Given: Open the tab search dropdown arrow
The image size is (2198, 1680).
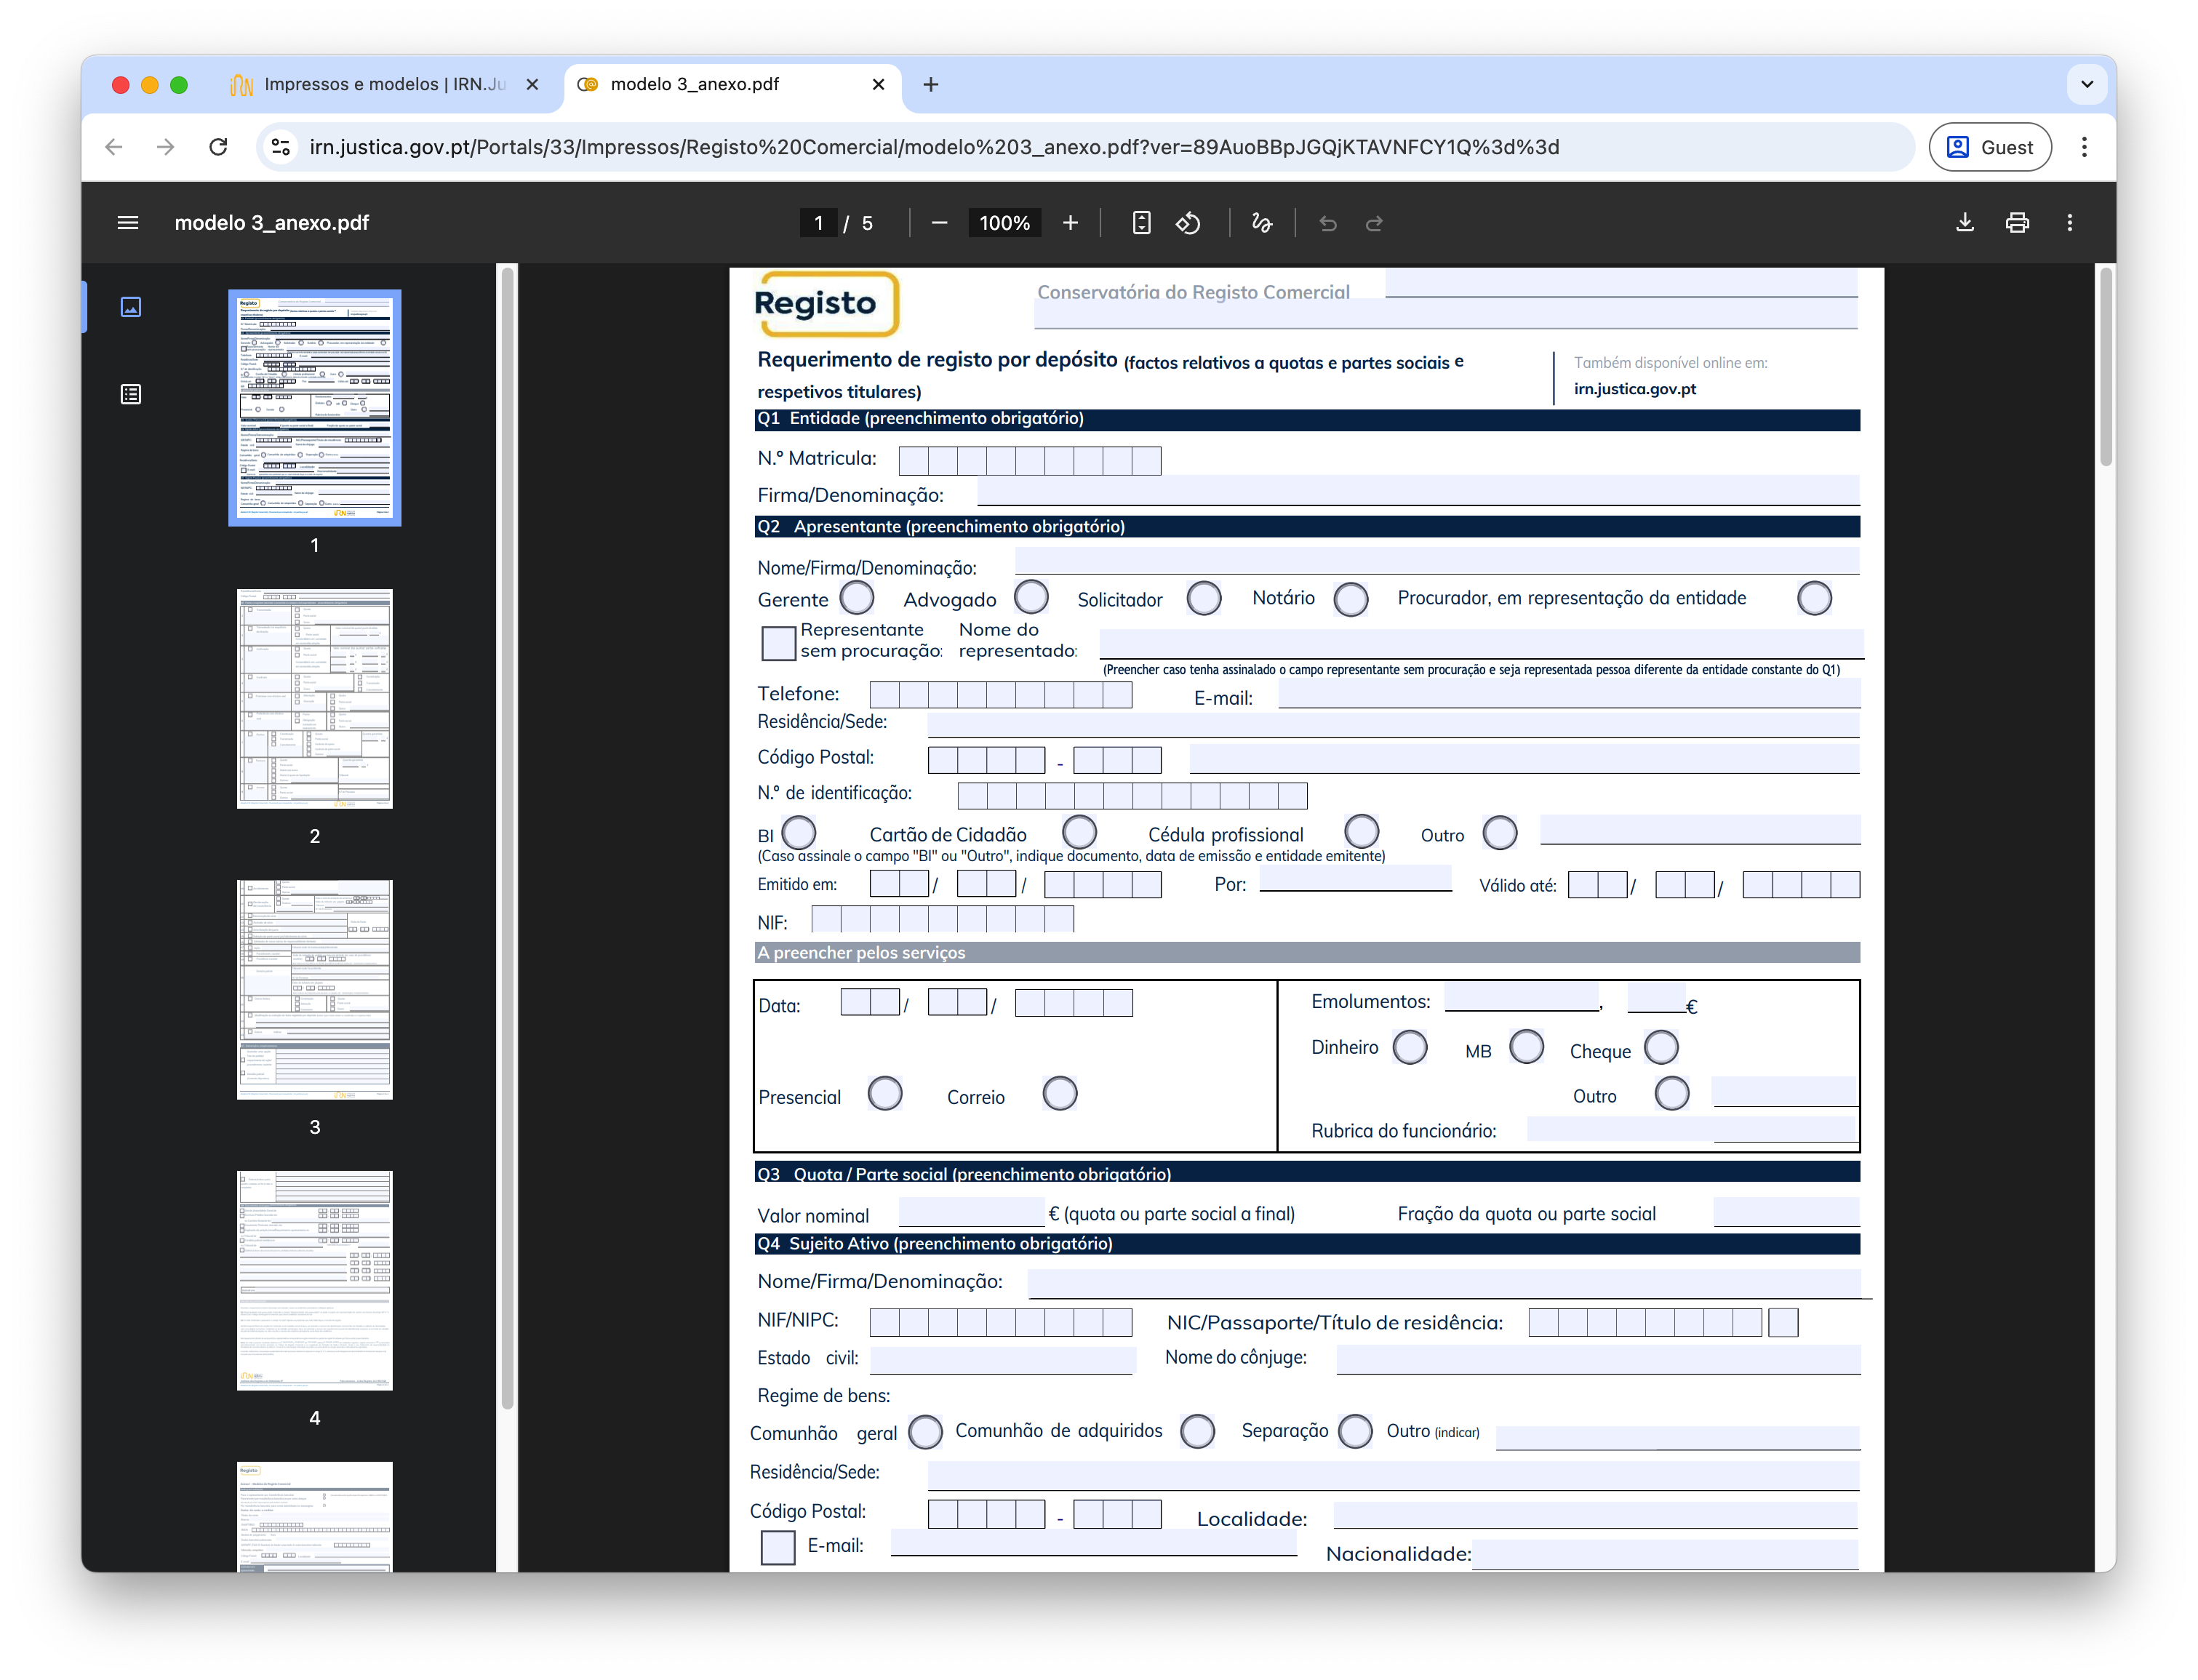Looking at the screenshot, I should [2087, 85].
